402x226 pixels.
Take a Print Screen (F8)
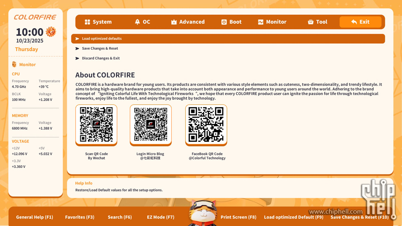(238, 217)
